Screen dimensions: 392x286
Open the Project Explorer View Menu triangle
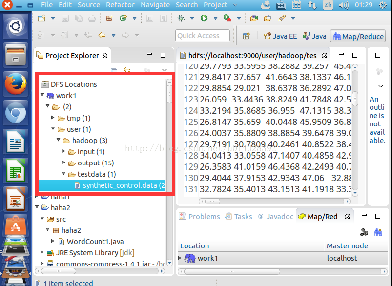(x=164, y=70)
